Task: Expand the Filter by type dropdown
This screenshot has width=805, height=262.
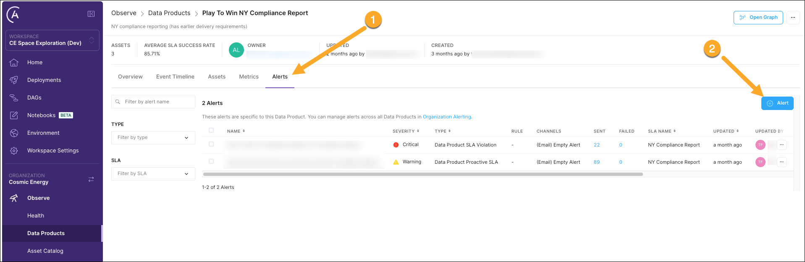Action: pyautogui.click(x=153, y=138)
